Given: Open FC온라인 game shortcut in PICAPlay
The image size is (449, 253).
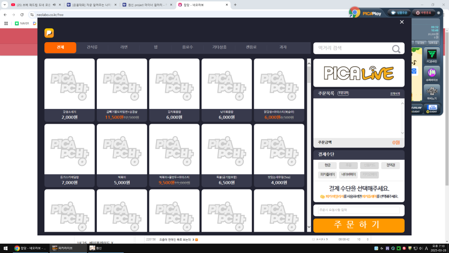Looking at the screenshot, I should click(x=431, y=56).
